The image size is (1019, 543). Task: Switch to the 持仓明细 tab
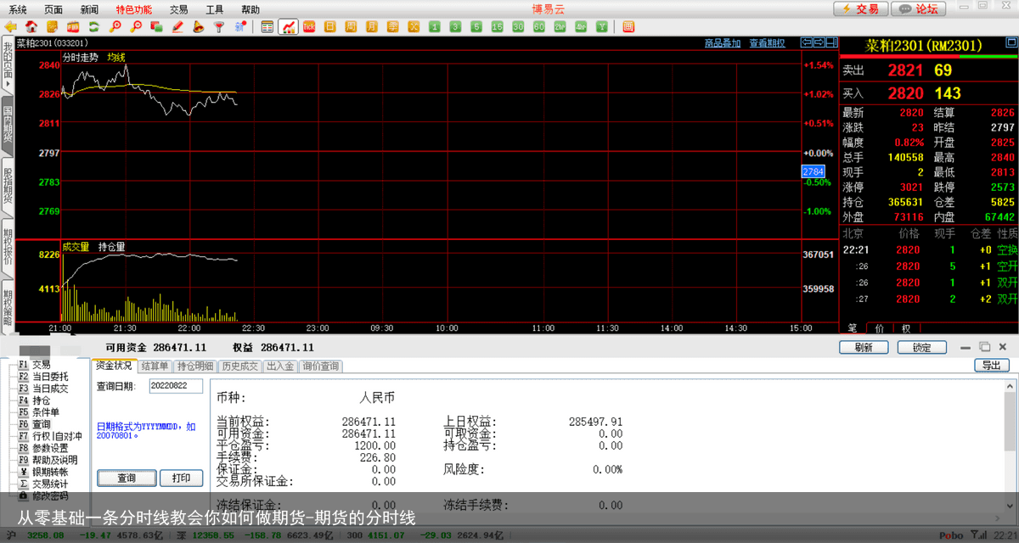(195, 367)
